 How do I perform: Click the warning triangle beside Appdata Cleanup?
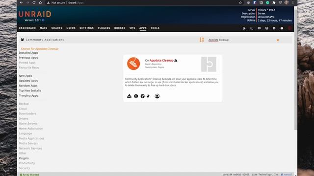pyautogui.click(x=176, y=60)
